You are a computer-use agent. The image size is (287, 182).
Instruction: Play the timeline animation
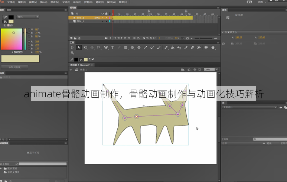(122, 38)
